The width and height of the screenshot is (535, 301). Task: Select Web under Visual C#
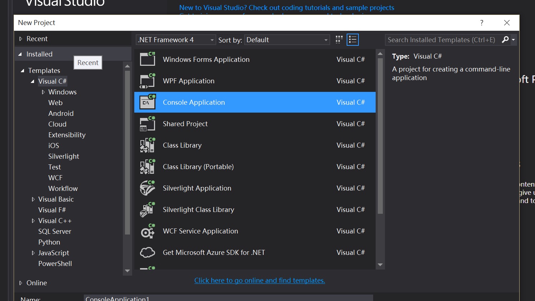point(56,103)
